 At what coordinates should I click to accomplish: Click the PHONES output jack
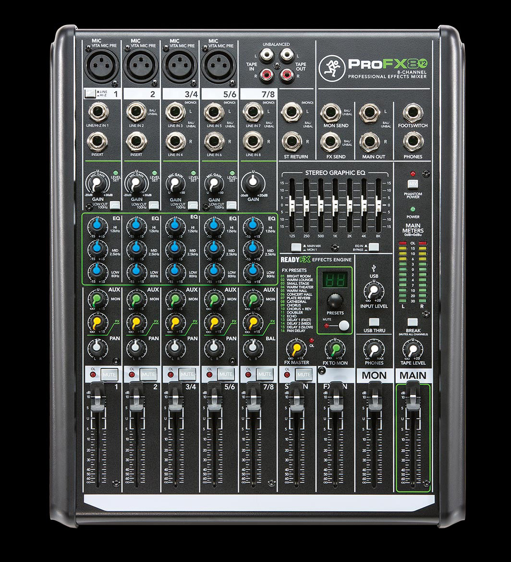[413, 142]
